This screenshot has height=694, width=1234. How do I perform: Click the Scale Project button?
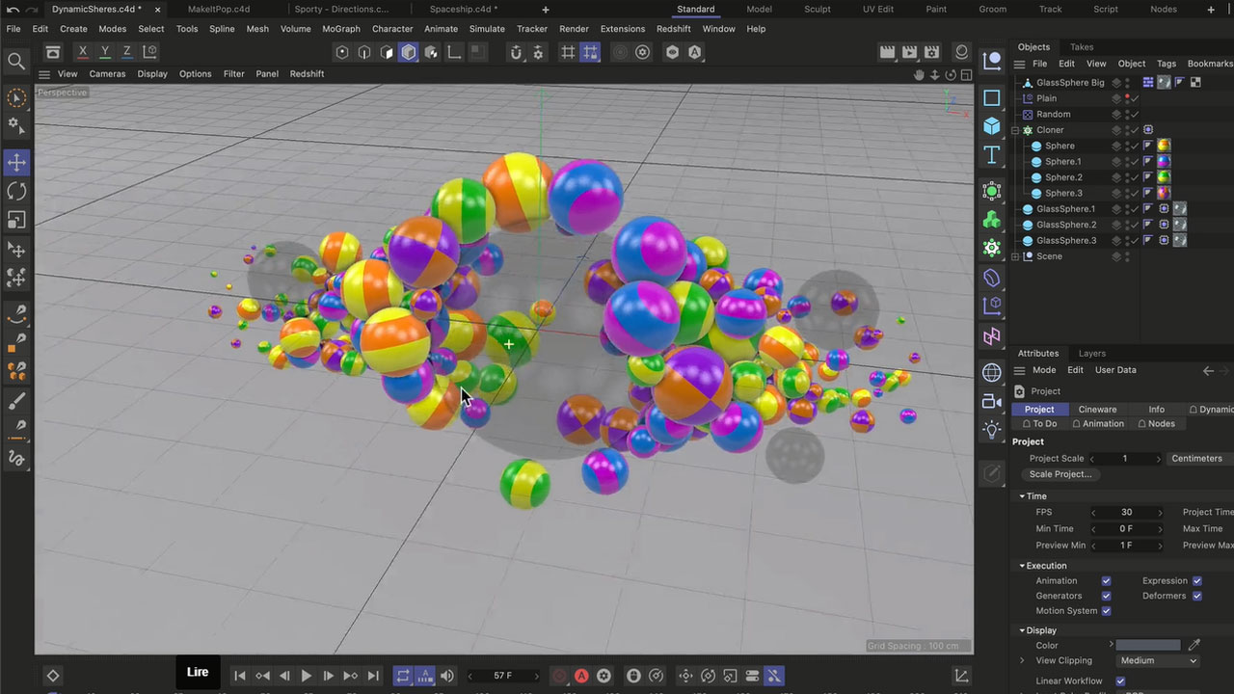[1060, 474]
